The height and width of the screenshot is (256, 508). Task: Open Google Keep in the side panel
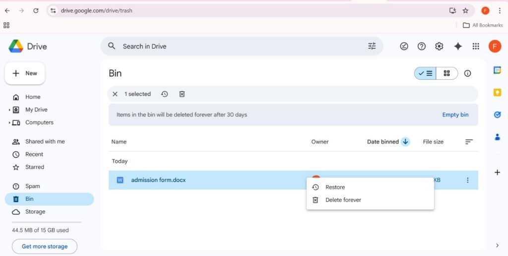pos(497,92)
